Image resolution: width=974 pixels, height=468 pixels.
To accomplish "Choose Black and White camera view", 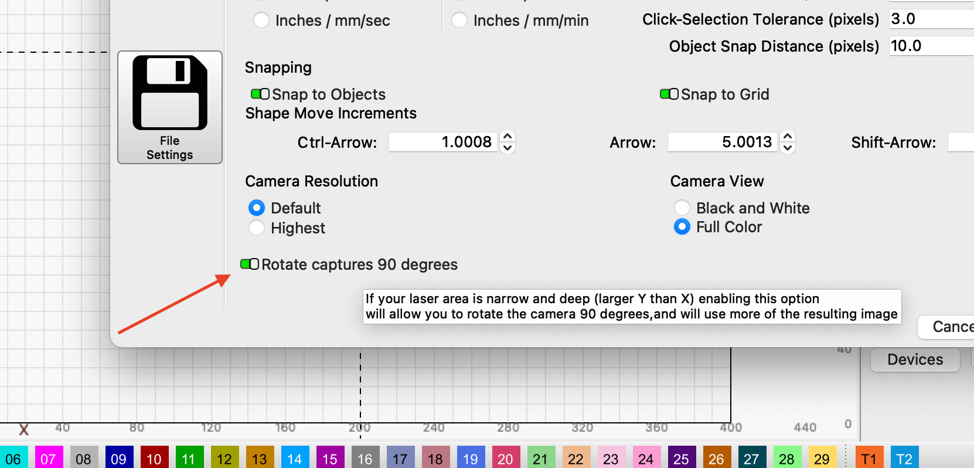I will pyautogui.click(x=682, y=208).
